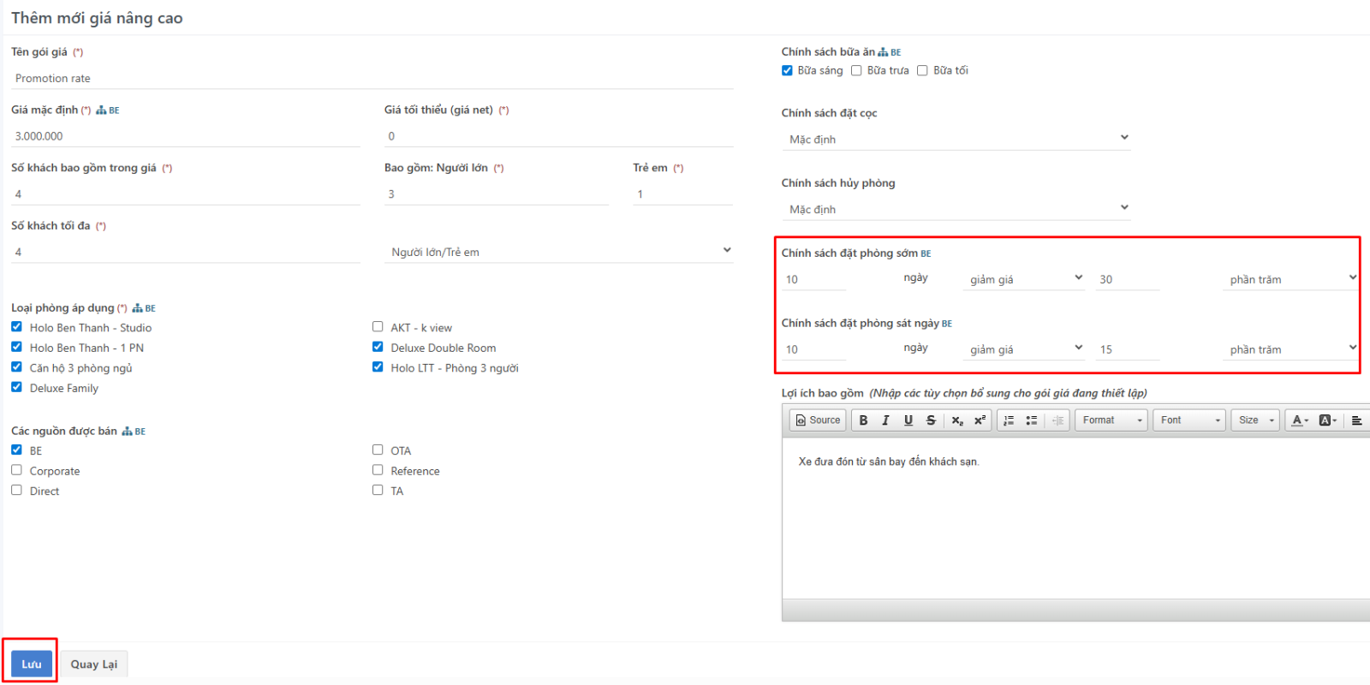Uncheck the BE sales source
The image size is (1370, 685).
[x=16, y=450]
